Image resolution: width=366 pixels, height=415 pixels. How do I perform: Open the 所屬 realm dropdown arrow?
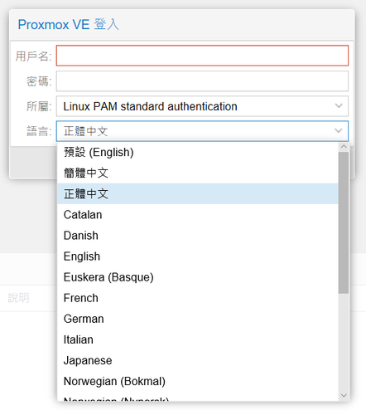(x=339, y=106)
